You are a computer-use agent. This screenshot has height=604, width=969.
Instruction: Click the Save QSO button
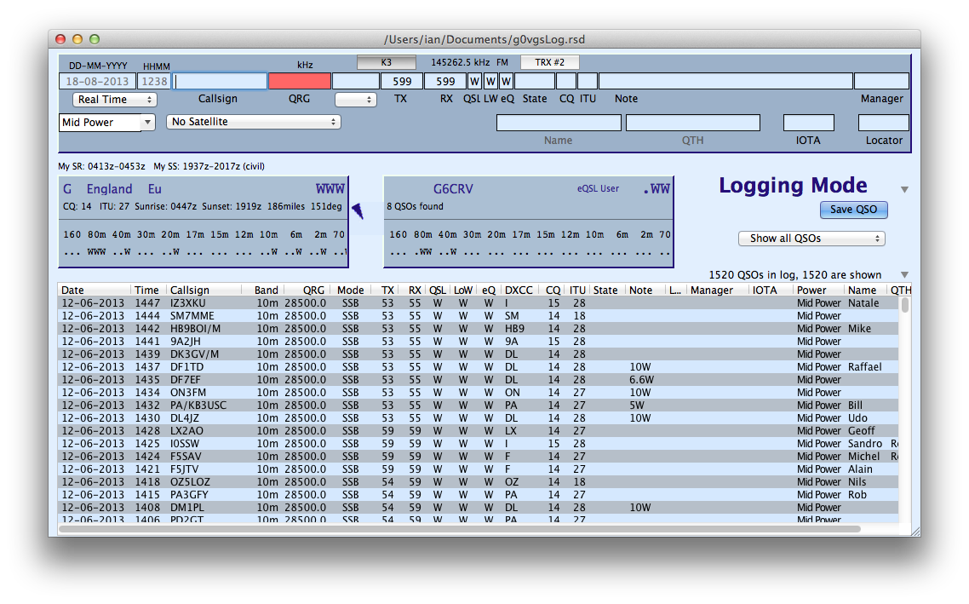pyautogui.click(x=853, y=210)
